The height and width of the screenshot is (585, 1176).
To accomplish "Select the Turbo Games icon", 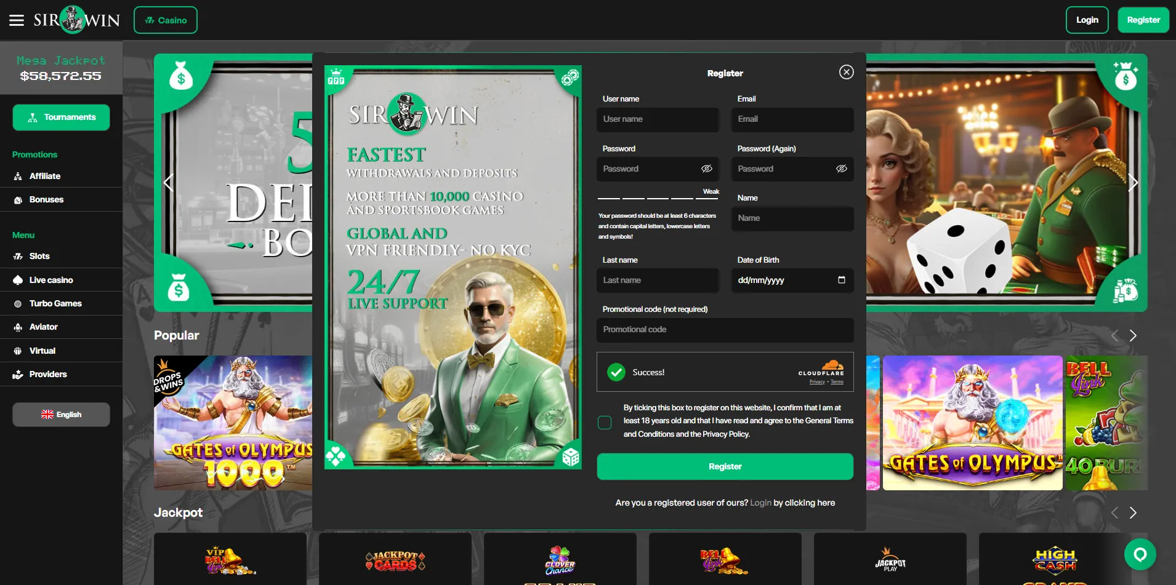I will click(x=18, y=303).
